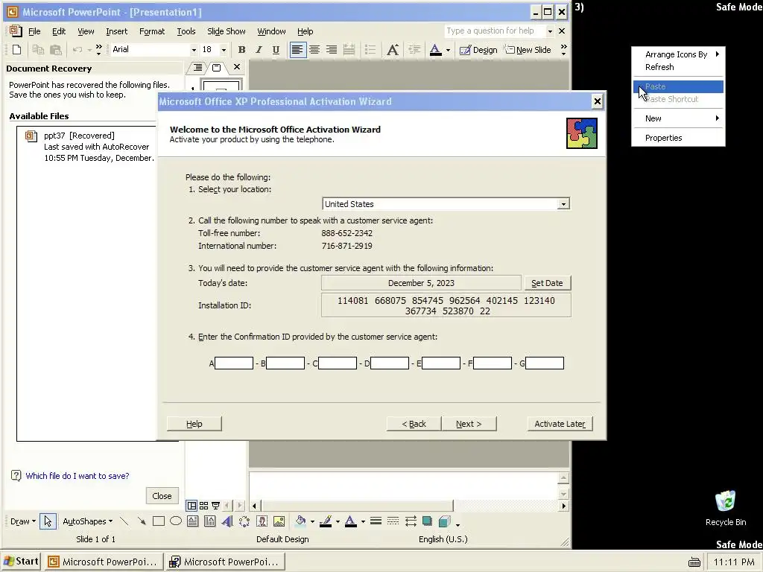Screen dimensions: 763x572
Task: Toggle Bold formatting
Action: pos(242,50)
